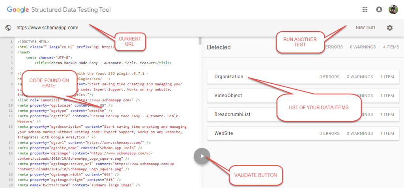This screenshot has width=404, height=188.
Task: Click line number 13 in the gutter
Action: click(x=11, y=127)
